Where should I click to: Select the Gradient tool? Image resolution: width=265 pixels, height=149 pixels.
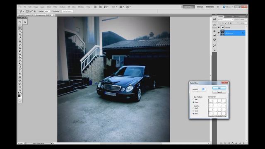tap(20, 58)
